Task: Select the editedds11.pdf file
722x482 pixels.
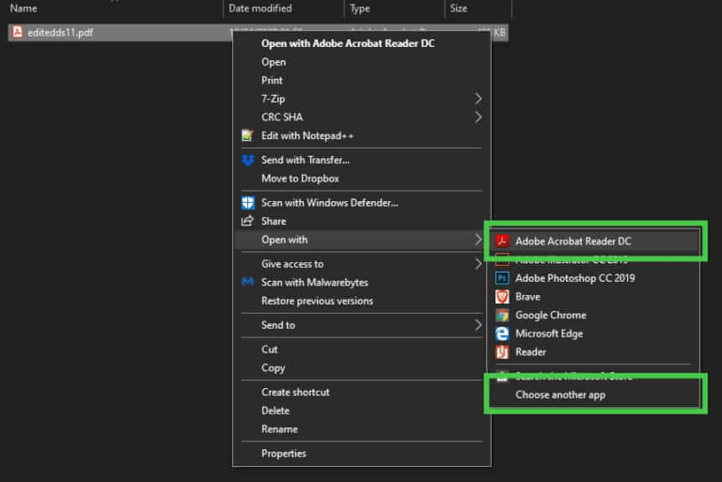Action: [60, 33]
